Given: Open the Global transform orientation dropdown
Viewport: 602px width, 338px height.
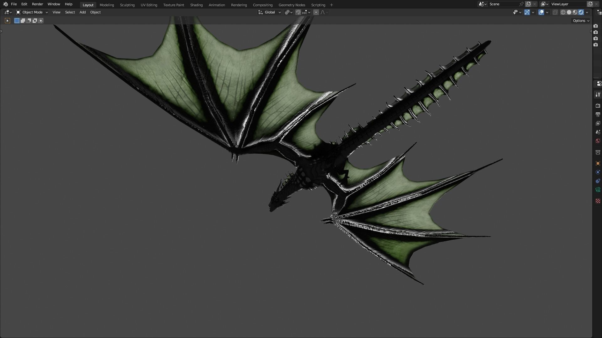Looking at the screenshot, I should (x=270, y=12).
